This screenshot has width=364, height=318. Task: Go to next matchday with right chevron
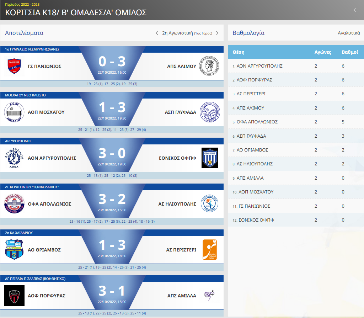click(x=217, y=33)
